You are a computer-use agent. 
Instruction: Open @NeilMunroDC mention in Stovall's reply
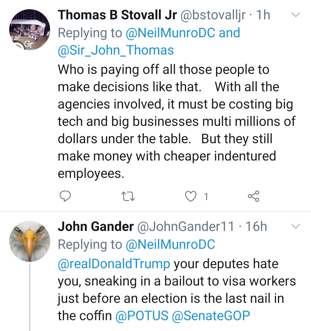(170, 33)
